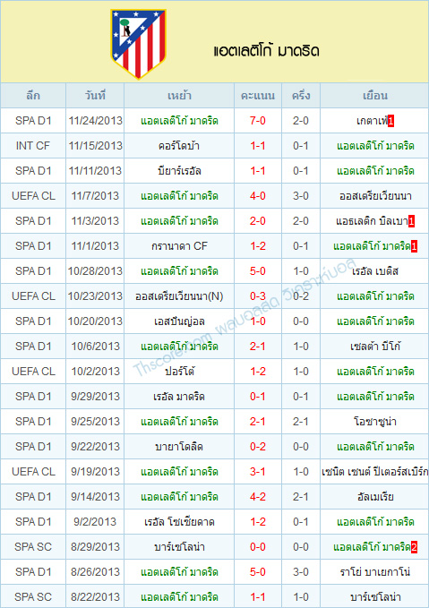Open home team เอสปันญ่อล
Image resolution: width=429 pixels, height=608 pixels.
[x=179, y=321]
